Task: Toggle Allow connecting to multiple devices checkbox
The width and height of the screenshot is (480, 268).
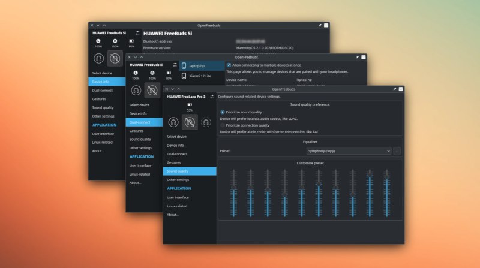Action: pos(229,64)
